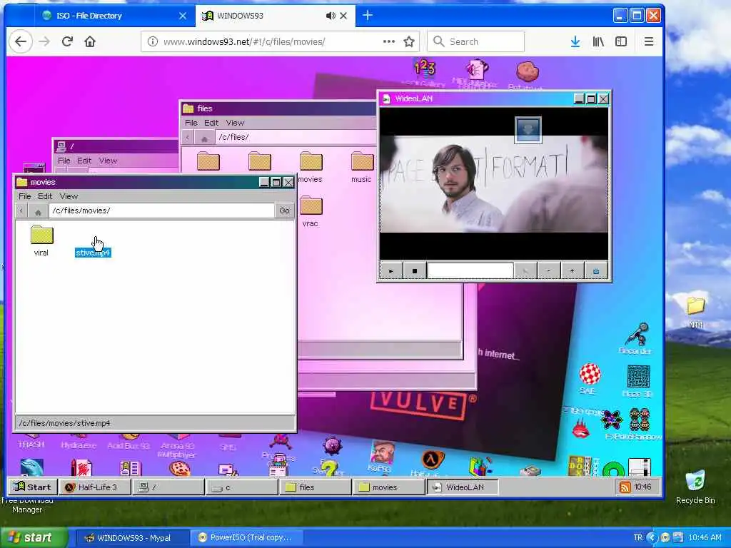731x548 pixels.
Task: Open the Windows 93 Start button
Action: pos(33,487)
